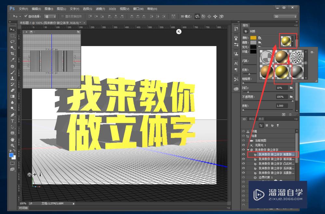Image resolution: width=325 pixels, height=214 pixels.
Task: Open the 3D panel flyout menu
Action: tap(296, 119)
